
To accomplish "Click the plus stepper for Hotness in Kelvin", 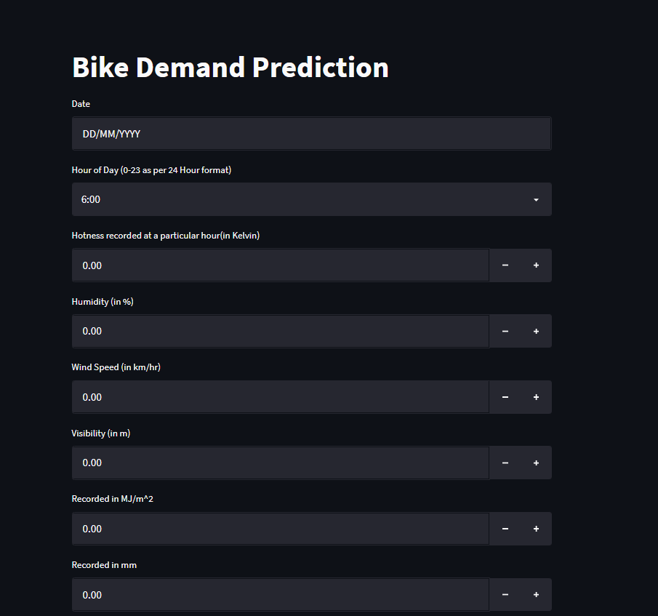I will (536, 265).
